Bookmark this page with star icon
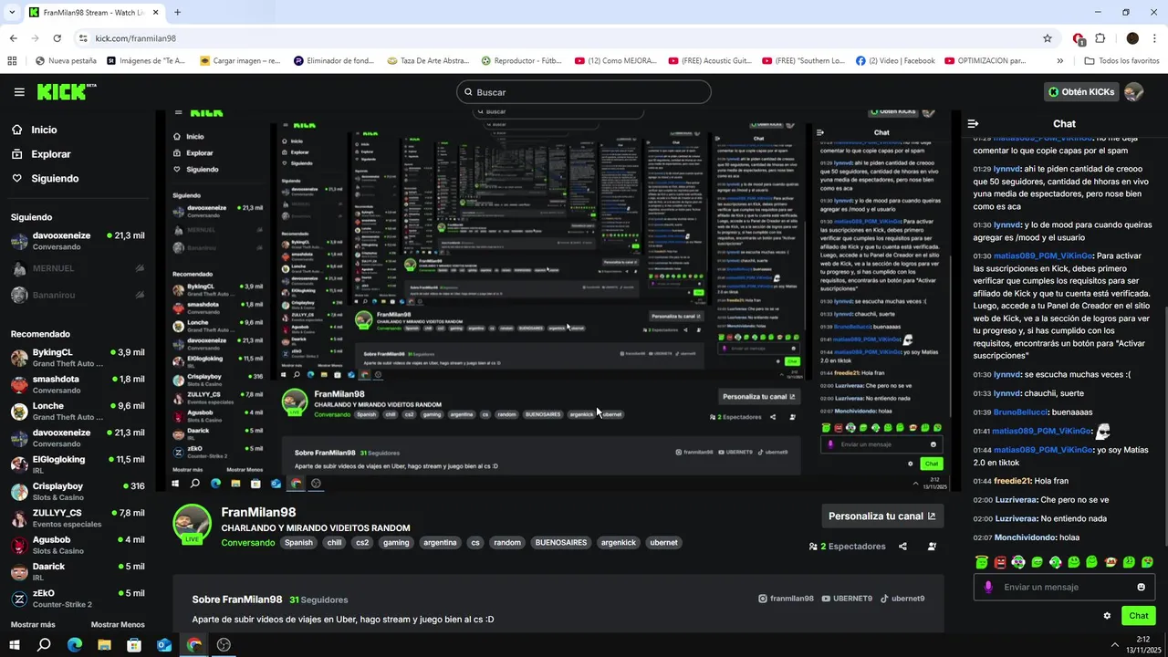Screen dimensions: 1168x657 [x=1048, y=38]
